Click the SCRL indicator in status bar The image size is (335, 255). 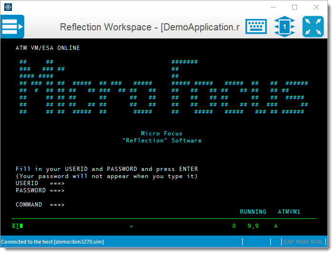(316, 242)
